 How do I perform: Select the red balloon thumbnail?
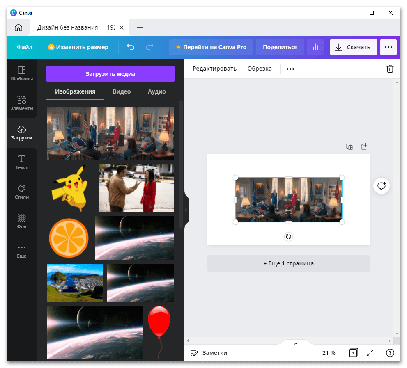[x=159, y=332]
